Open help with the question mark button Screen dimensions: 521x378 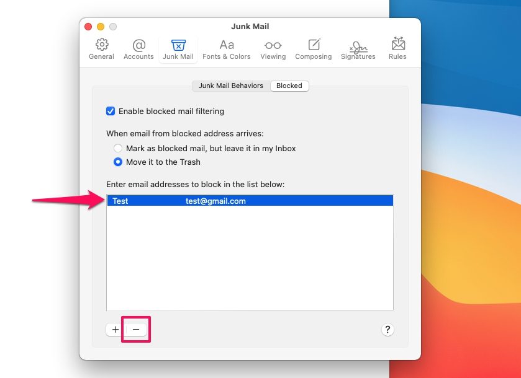click(387, 330)
